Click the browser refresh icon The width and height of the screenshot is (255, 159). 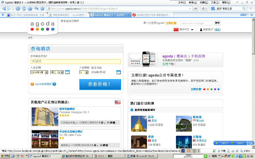point(24,8)
